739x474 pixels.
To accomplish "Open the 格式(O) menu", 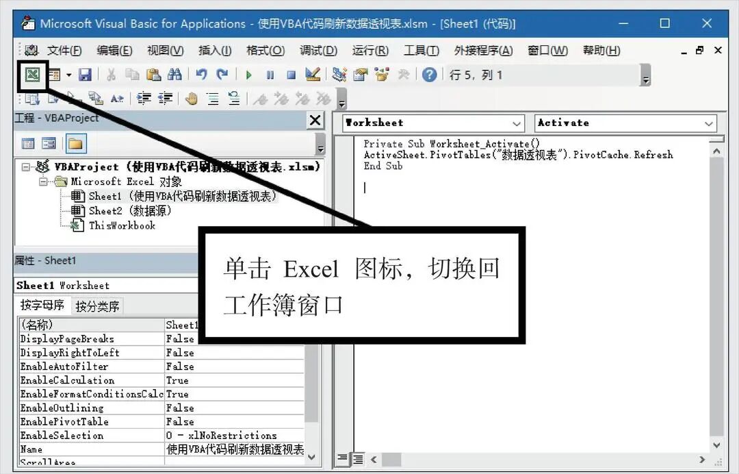I will 265,51.
